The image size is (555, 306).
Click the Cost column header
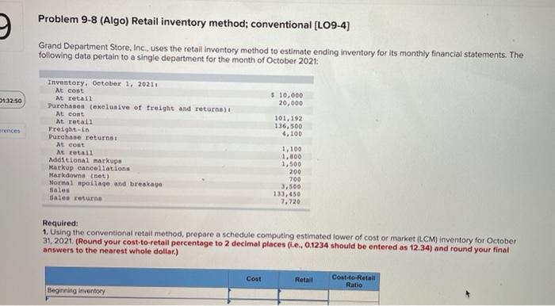(254, 279)
